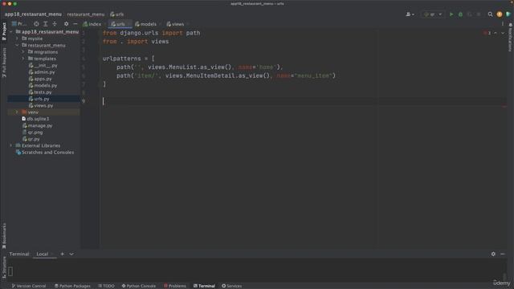Open Python Console tool window
This screenshot has width=514, height=289.
[x=139, y=286]
